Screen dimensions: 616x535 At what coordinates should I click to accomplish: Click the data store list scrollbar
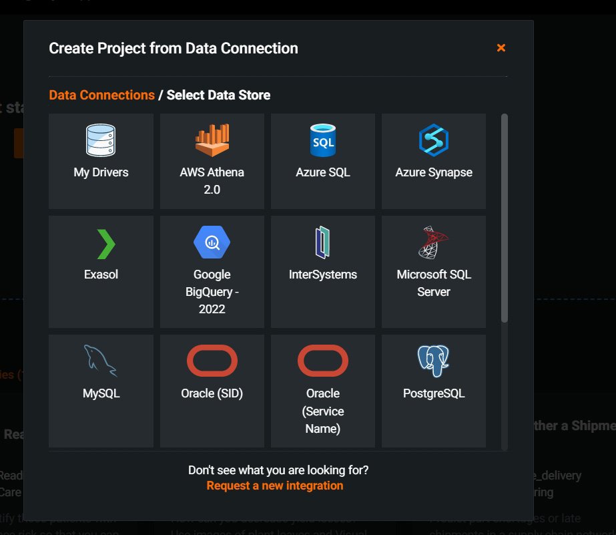505,218
